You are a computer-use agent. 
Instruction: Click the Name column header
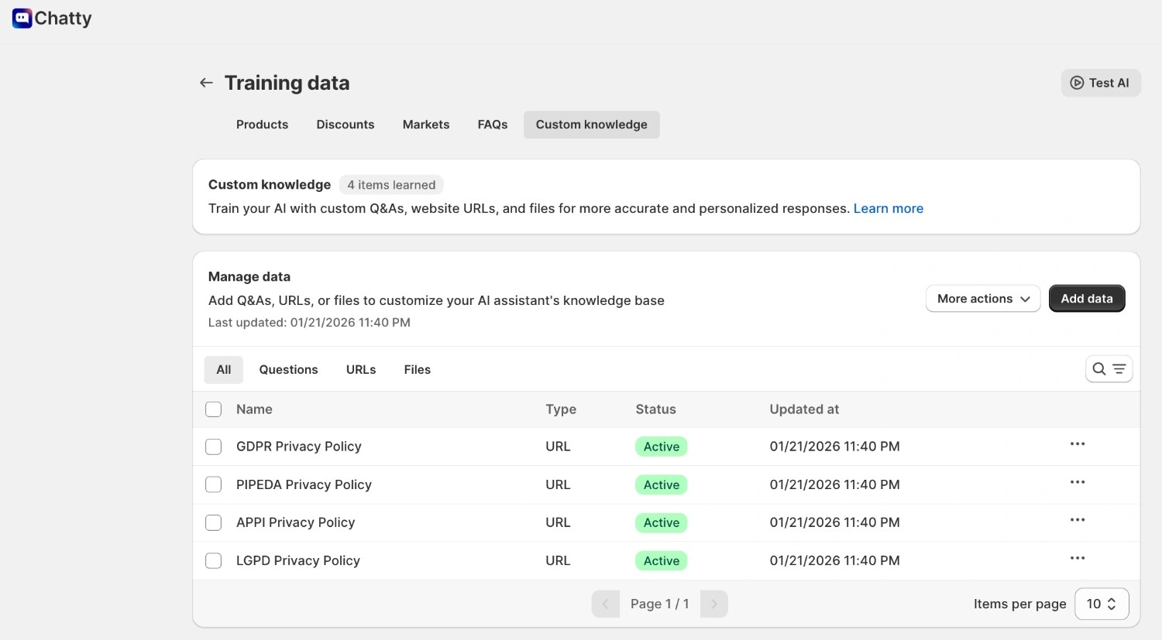tap(254, 409)
